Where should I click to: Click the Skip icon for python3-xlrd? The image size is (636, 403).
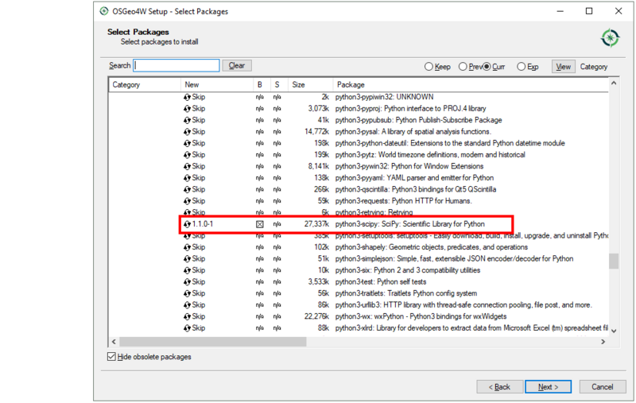(x=188, y=327)
